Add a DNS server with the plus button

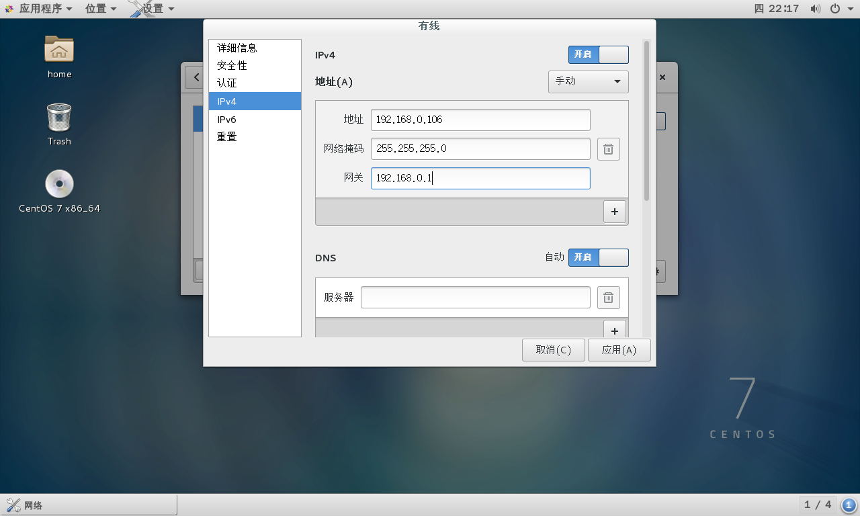[614, 330]
